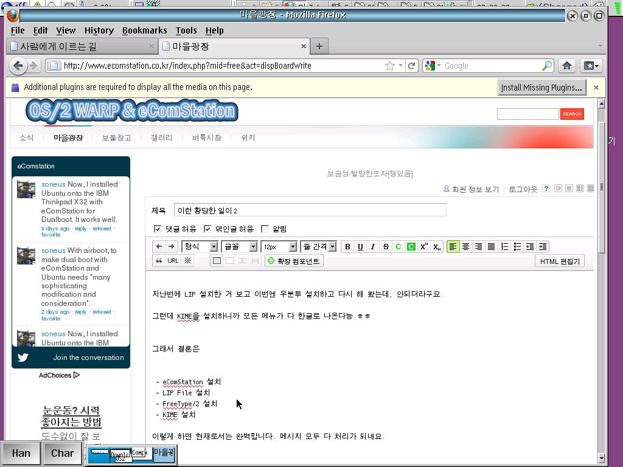Open the green text color picker
This screenshot has width=623, height=467.
pyautogui.click(x=398, y=247)
